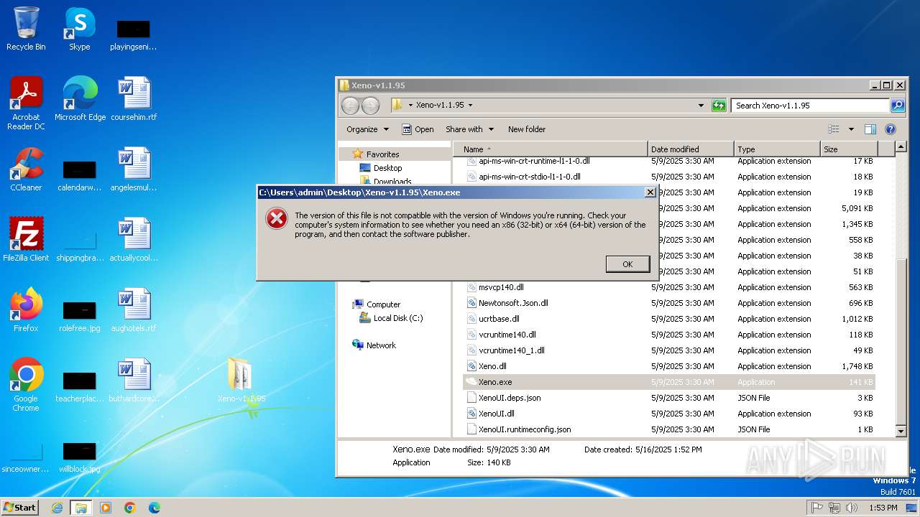Click the Explorer help question mark icon
Viewport: 920px width, 517px height.
(891, 129)
